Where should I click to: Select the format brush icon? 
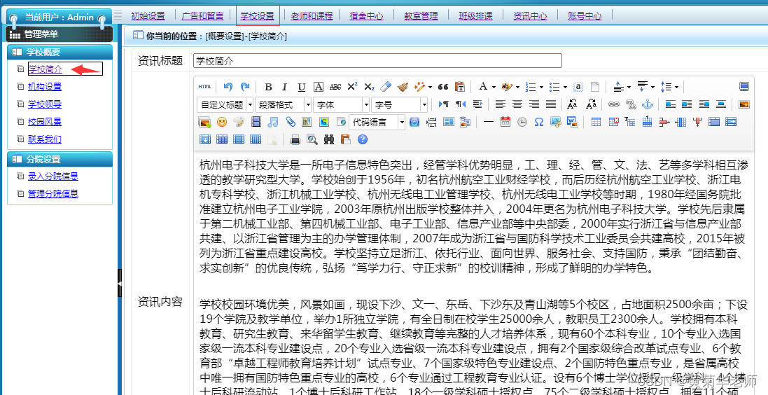point(403,87)
